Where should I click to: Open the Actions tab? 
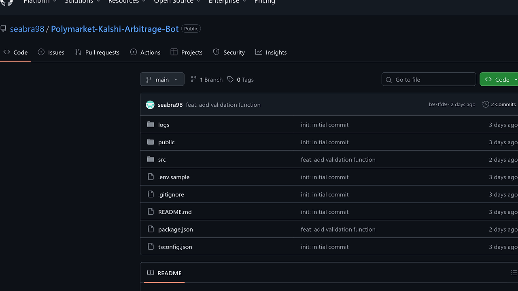click(x=145, y=52)
